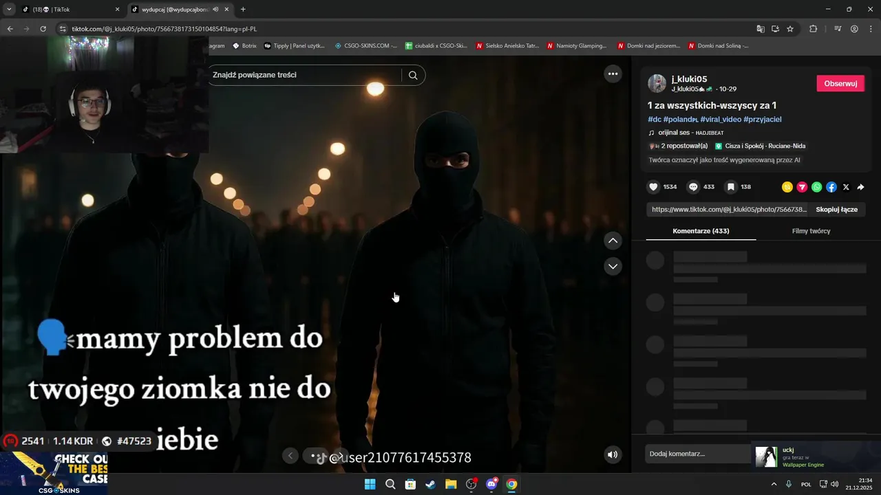Share the post to X
Image resolution: width=881 pixels, height=495 pixels.
click(846, 187)
